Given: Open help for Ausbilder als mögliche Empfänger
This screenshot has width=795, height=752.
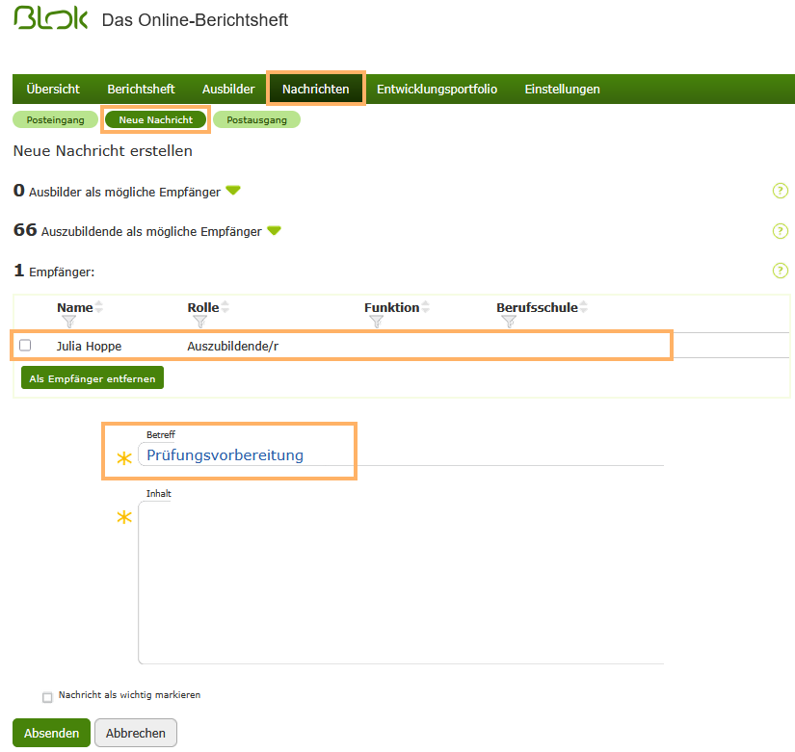Looking at the screenshot, I should [x=781, y=191].
